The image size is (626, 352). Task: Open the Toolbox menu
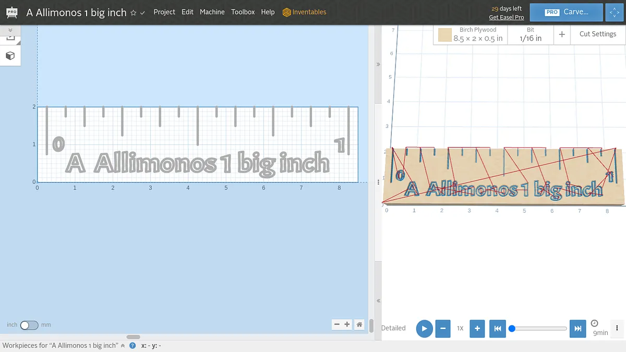(243, 12)
